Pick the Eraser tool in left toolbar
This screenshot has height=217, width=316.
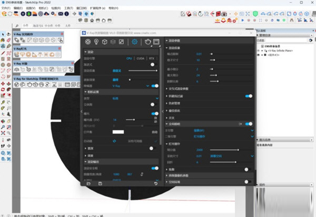(x=8, y=40)
